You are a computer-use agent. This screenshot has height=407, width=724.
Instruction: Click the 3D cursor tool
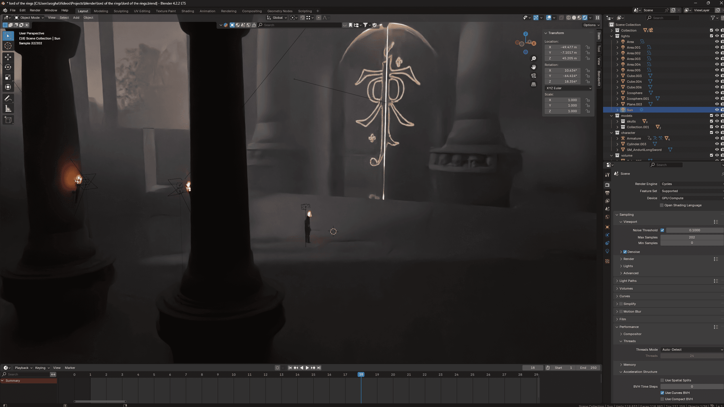[x=8, y=46]
